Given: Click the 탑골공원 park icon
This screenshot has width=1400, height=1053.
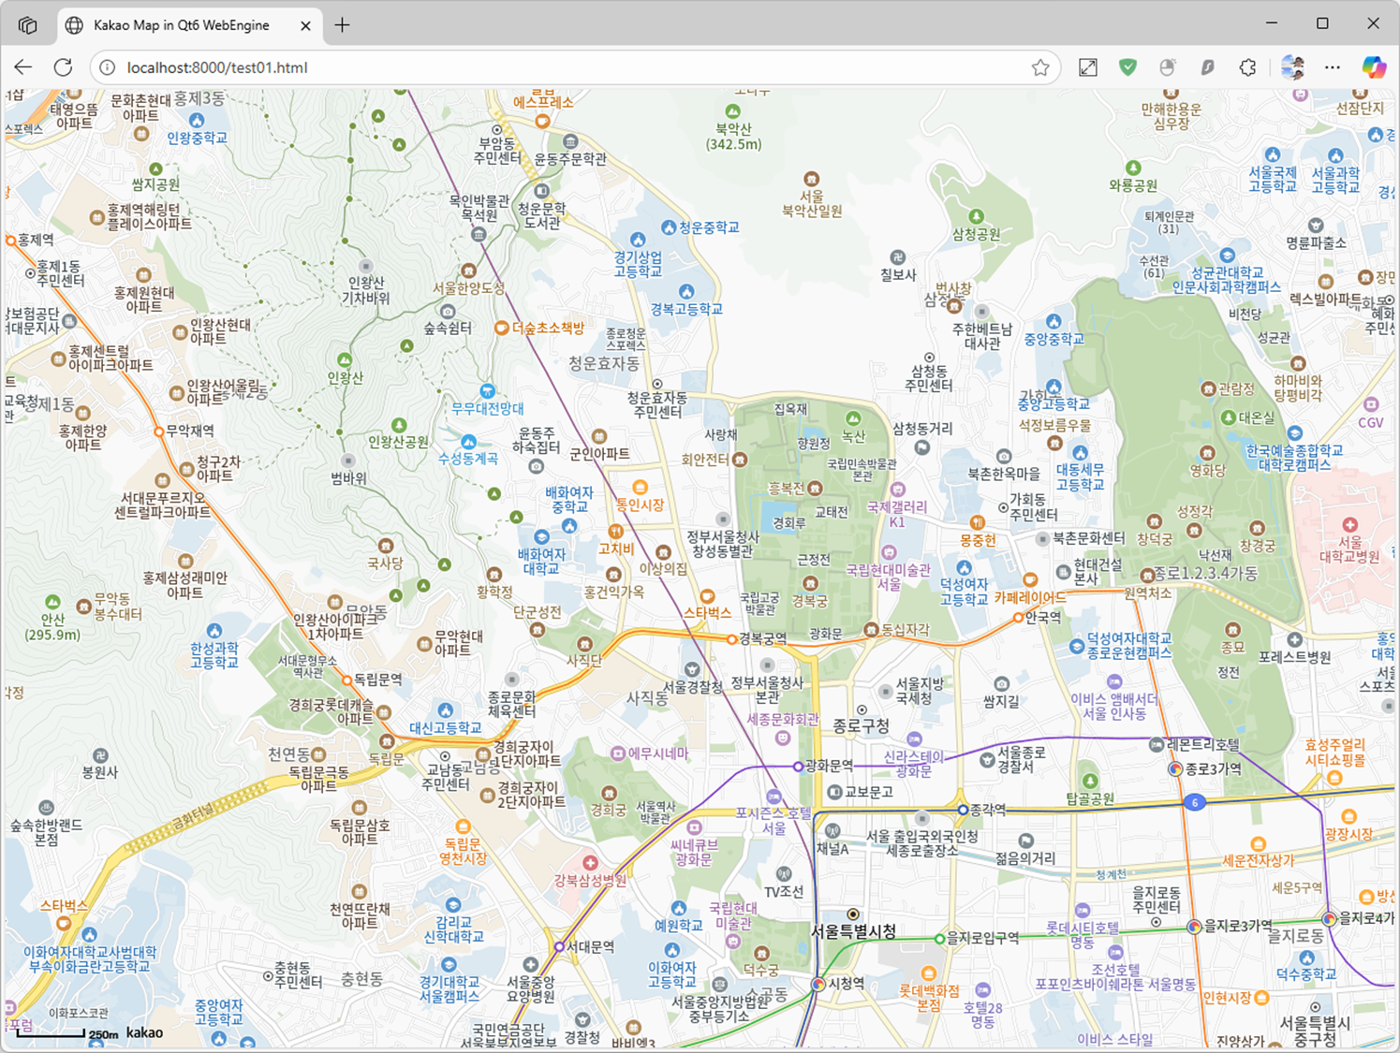Looking at the screenshot, I should (1089, 781).
